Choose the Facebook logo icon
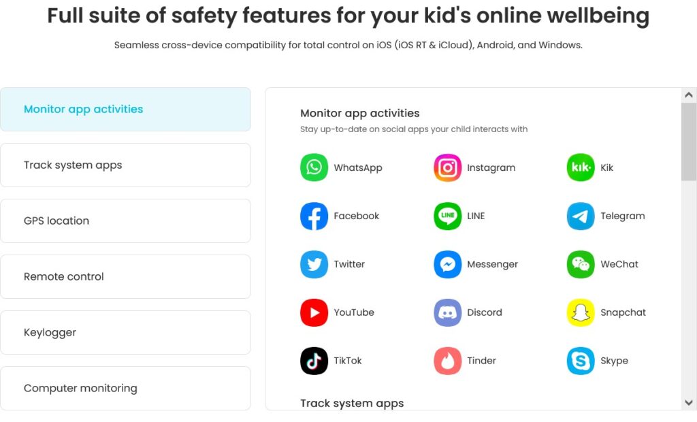 coord(314,216)
